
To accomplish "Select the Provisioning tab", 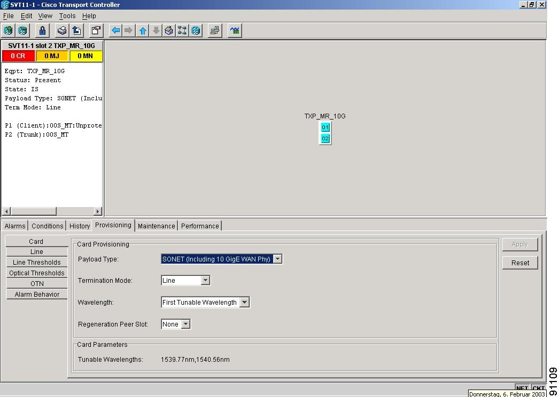I will click(113, 225).
